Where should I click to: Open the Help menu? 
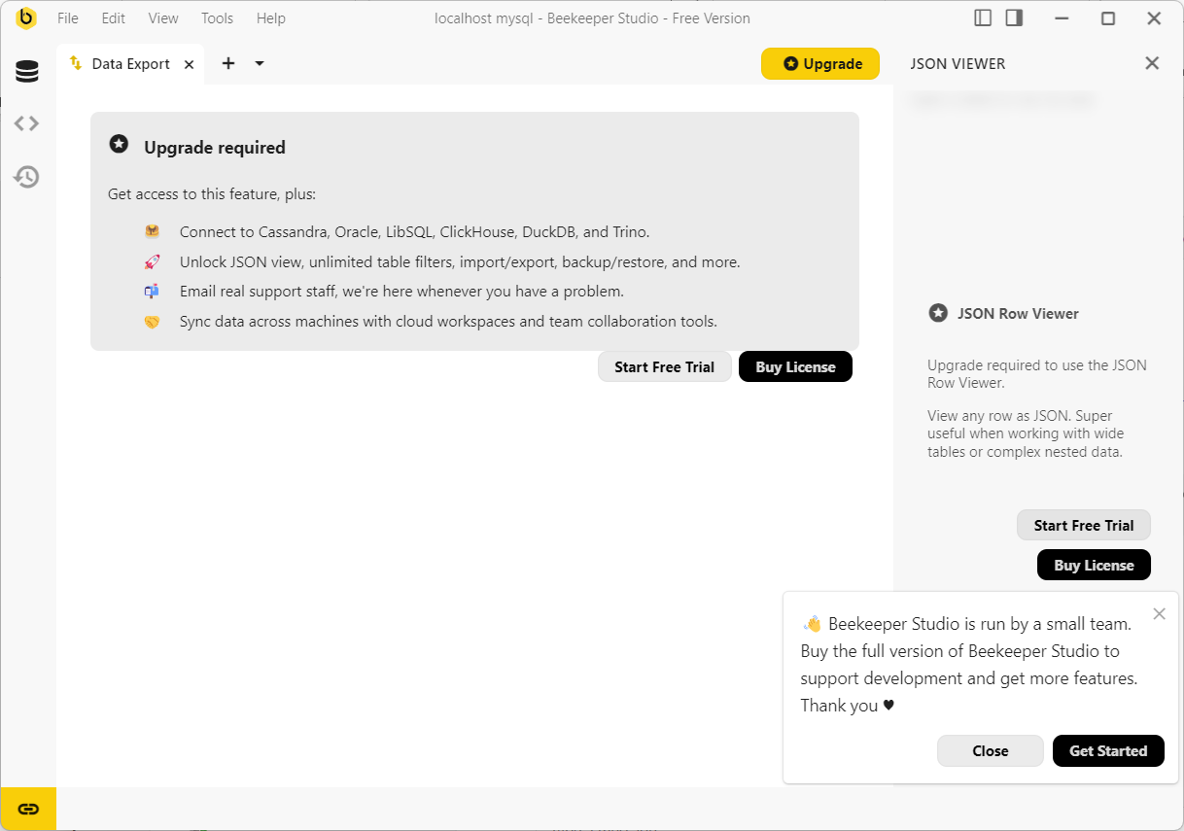point(270,17)
